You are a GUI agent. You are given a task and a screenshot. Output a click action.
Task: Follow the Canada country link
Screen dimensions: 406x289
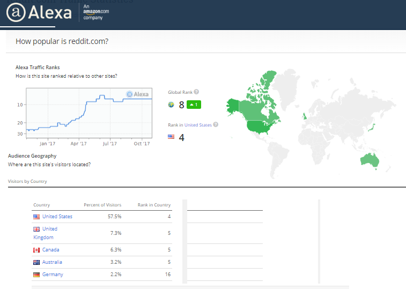point(51,250)
